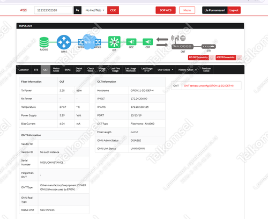Open the Check Voice tab
Screen dimensions: 268x219
pyautogui.click(x=91, y=70)
